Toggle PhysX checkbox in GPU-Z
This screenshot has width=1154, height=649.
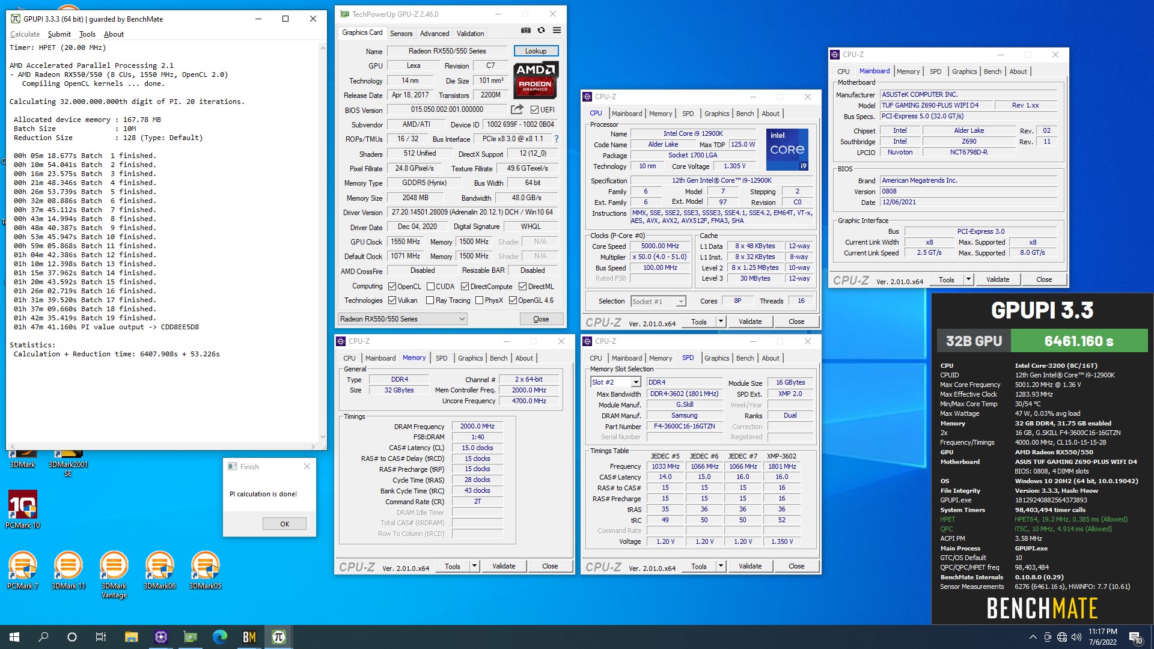479,300
